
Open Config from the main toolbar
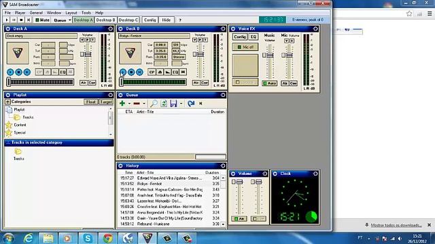pos(150,20)
